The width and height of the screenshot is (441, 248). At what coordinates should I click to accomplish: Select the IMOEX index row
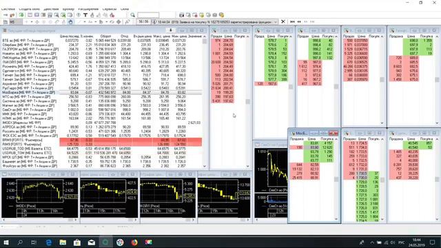click(x=102, y=123)
